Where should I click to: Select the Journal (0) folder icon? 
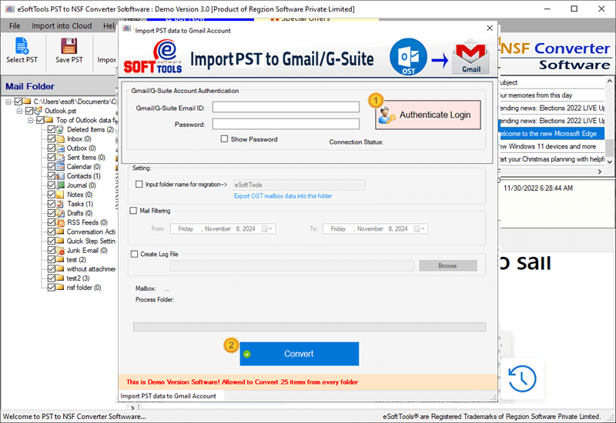coord(60,185)
